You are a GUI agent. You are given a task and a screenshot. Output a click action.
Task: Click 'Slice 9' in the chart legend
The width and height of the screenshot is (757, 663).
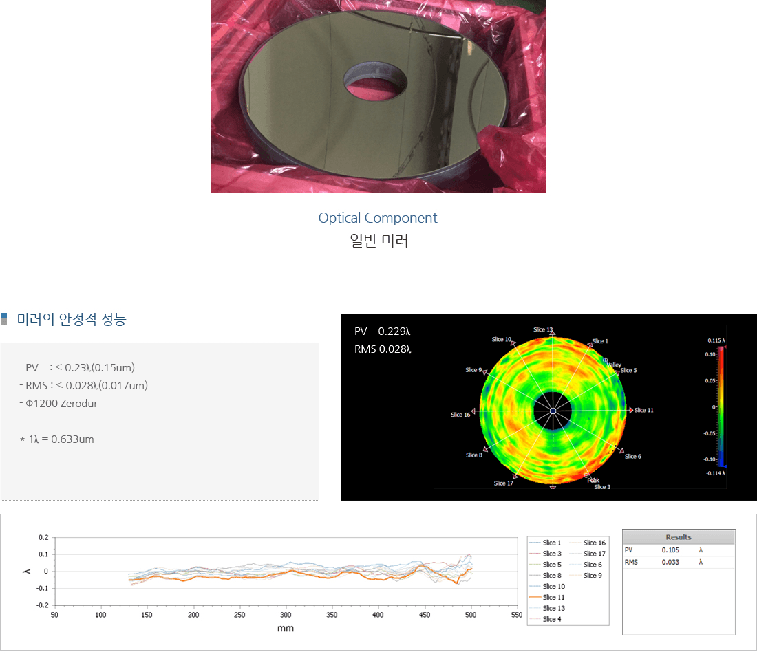(x=593, y=576)
